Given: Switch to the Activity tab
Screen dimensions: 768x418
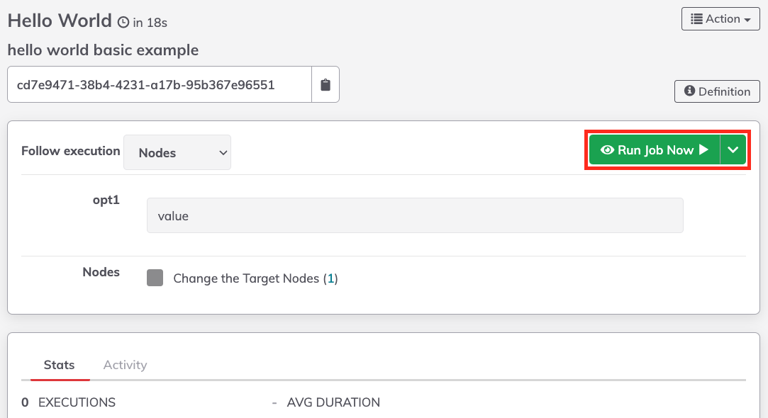Looking at the screenshot, I should click(x=125, y=365).
